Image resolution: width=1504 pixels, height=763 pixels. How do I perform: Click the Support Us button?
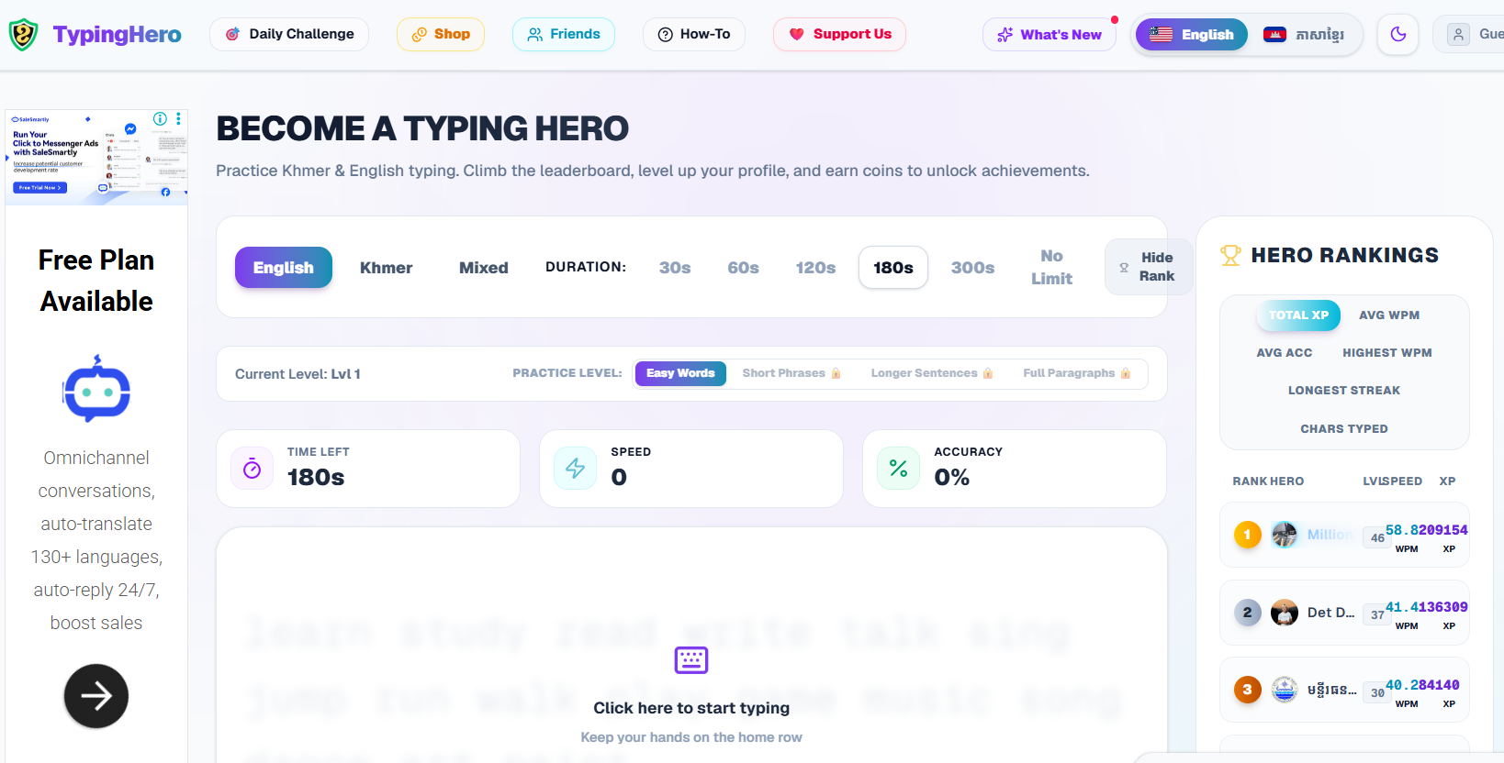pyautogui.click(x=840, y=34)
